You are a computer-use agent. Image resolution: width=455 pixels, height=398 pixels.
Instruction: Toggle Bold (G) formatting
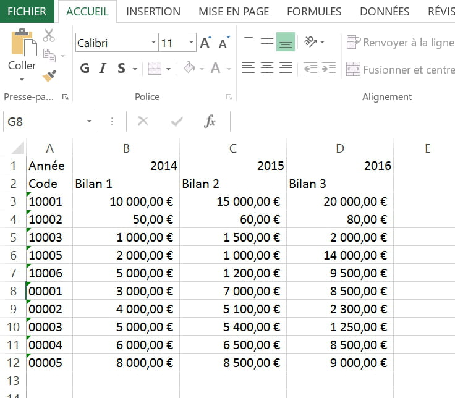coord(85,69)
